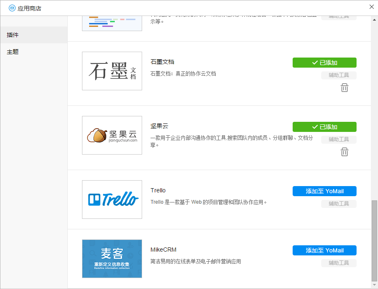Click the vertical scrollbar thumb

click(374, 241)
